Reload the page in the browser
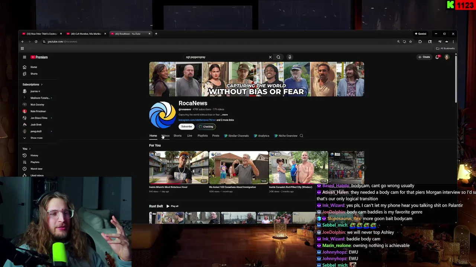Screen dimensions: 476x267 tap(36, 42)
